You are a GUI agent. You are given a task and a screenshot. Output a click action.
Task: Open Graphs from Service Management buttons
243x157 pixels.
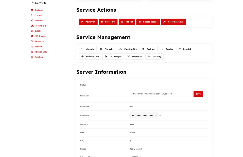point(167,49)
